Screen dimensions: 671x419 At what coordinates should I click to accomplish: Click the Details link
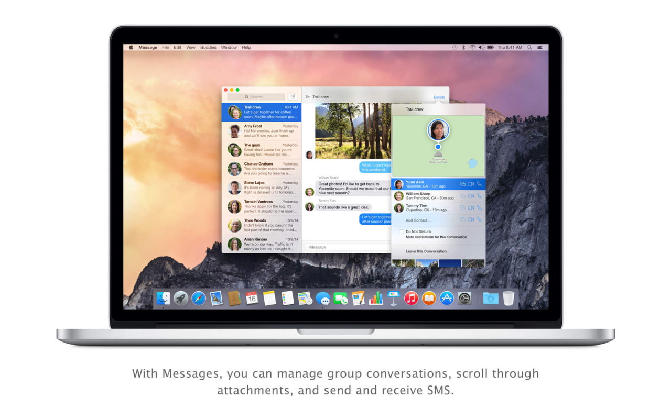point(439,97)
